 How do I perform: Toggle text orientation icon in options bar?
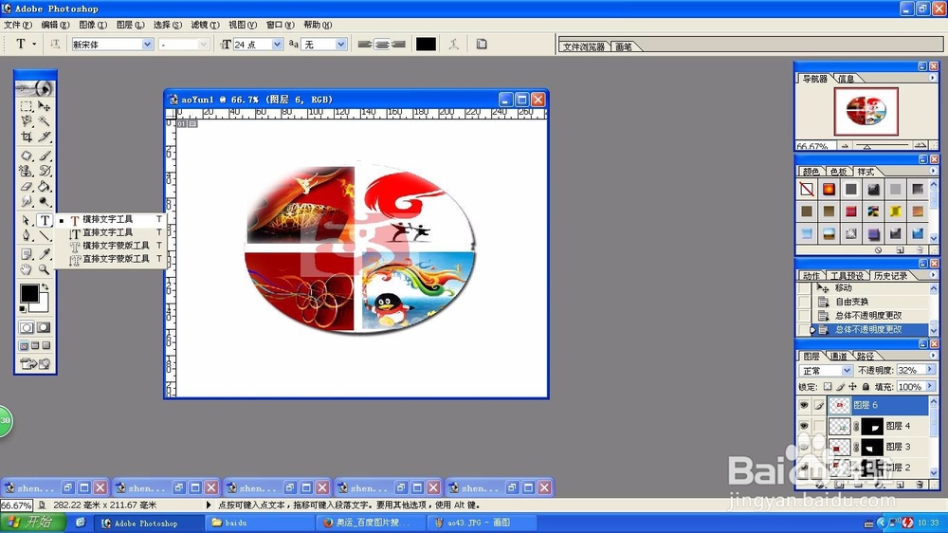(55, 44)
